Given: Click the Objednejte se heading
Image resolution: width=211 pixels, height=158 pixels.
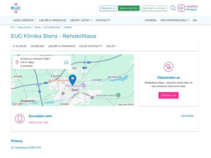Looking at the screenshot, I should [168, 78].
